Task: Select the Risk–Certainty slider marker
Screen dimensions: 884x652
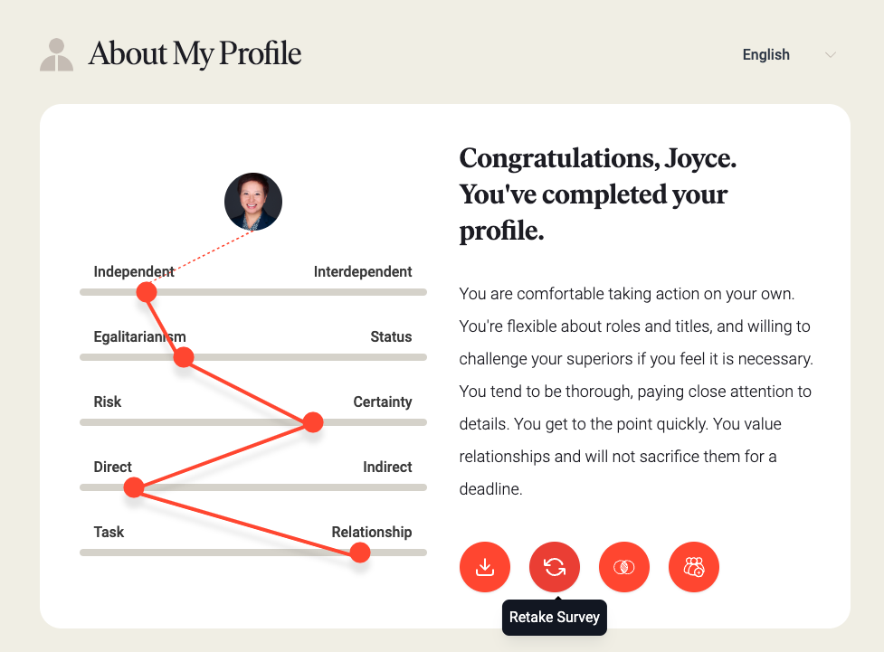Action: [313, 422]
